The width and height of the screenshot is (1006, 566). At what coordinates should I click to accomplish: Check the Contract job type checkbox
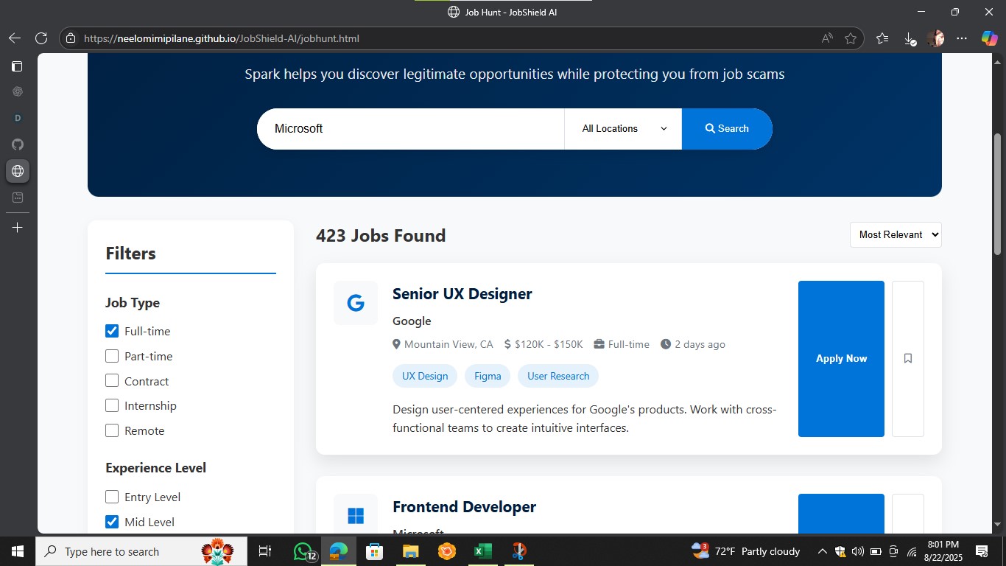(112, 381)
